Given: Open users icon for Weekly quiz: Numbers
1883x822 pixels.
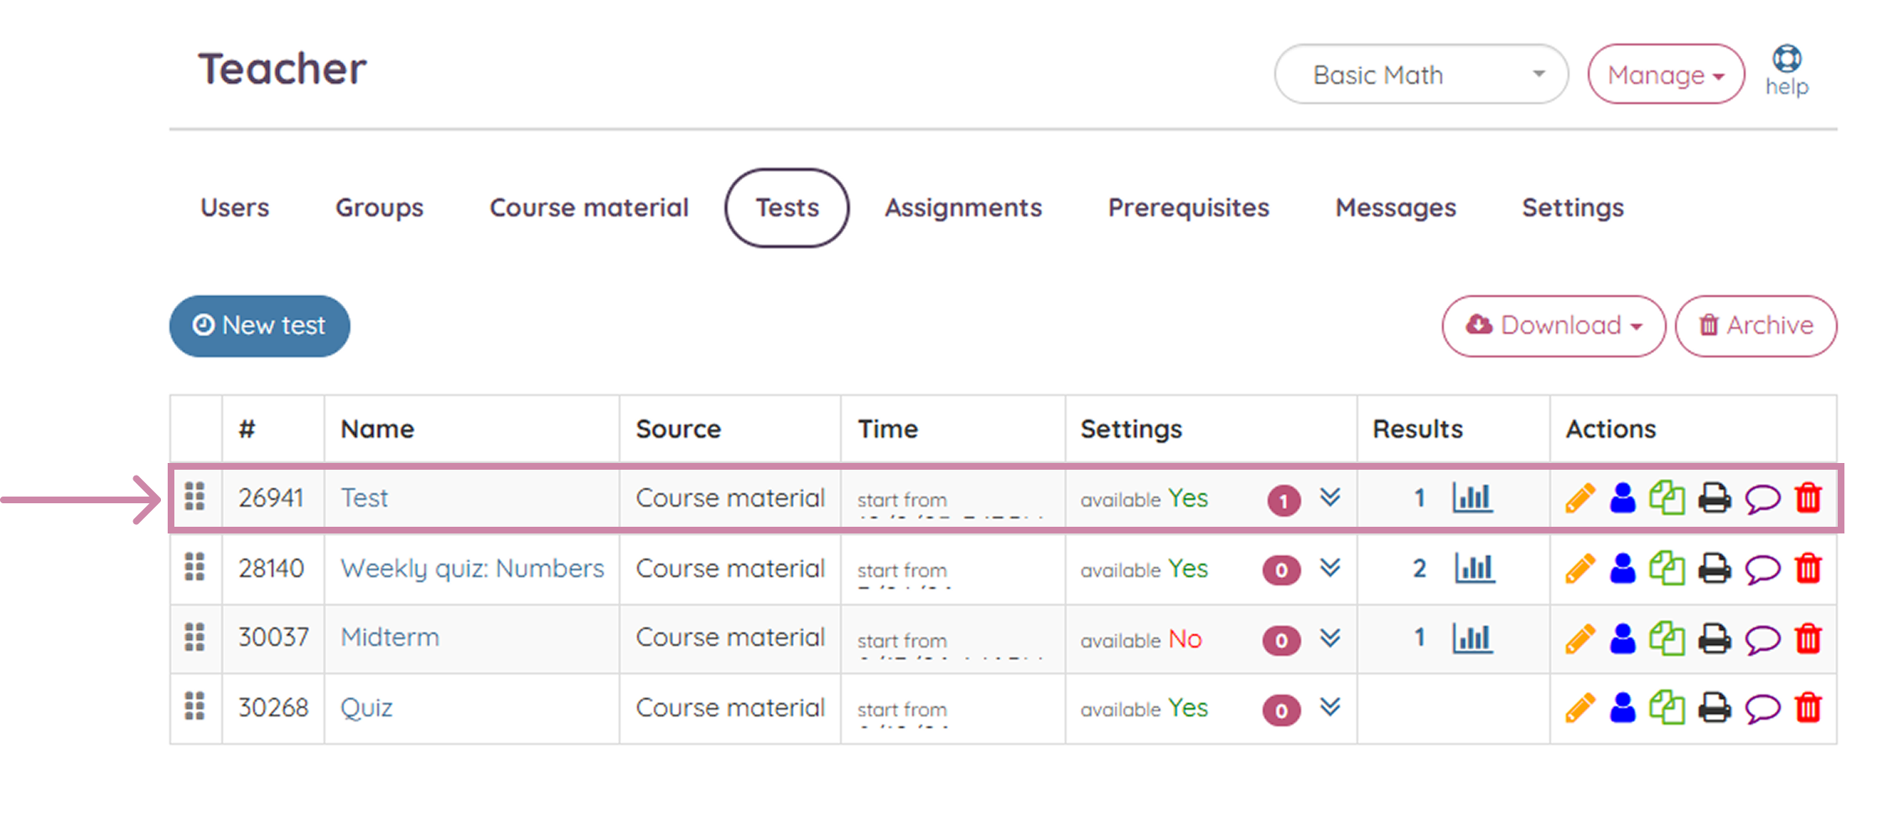Looking at the screenshot, I should point(1623,569).
